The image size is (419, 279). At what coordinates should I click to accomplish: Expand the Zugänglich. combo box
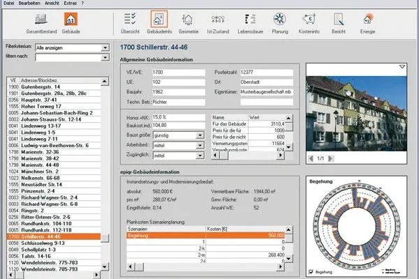pos(200,156)
